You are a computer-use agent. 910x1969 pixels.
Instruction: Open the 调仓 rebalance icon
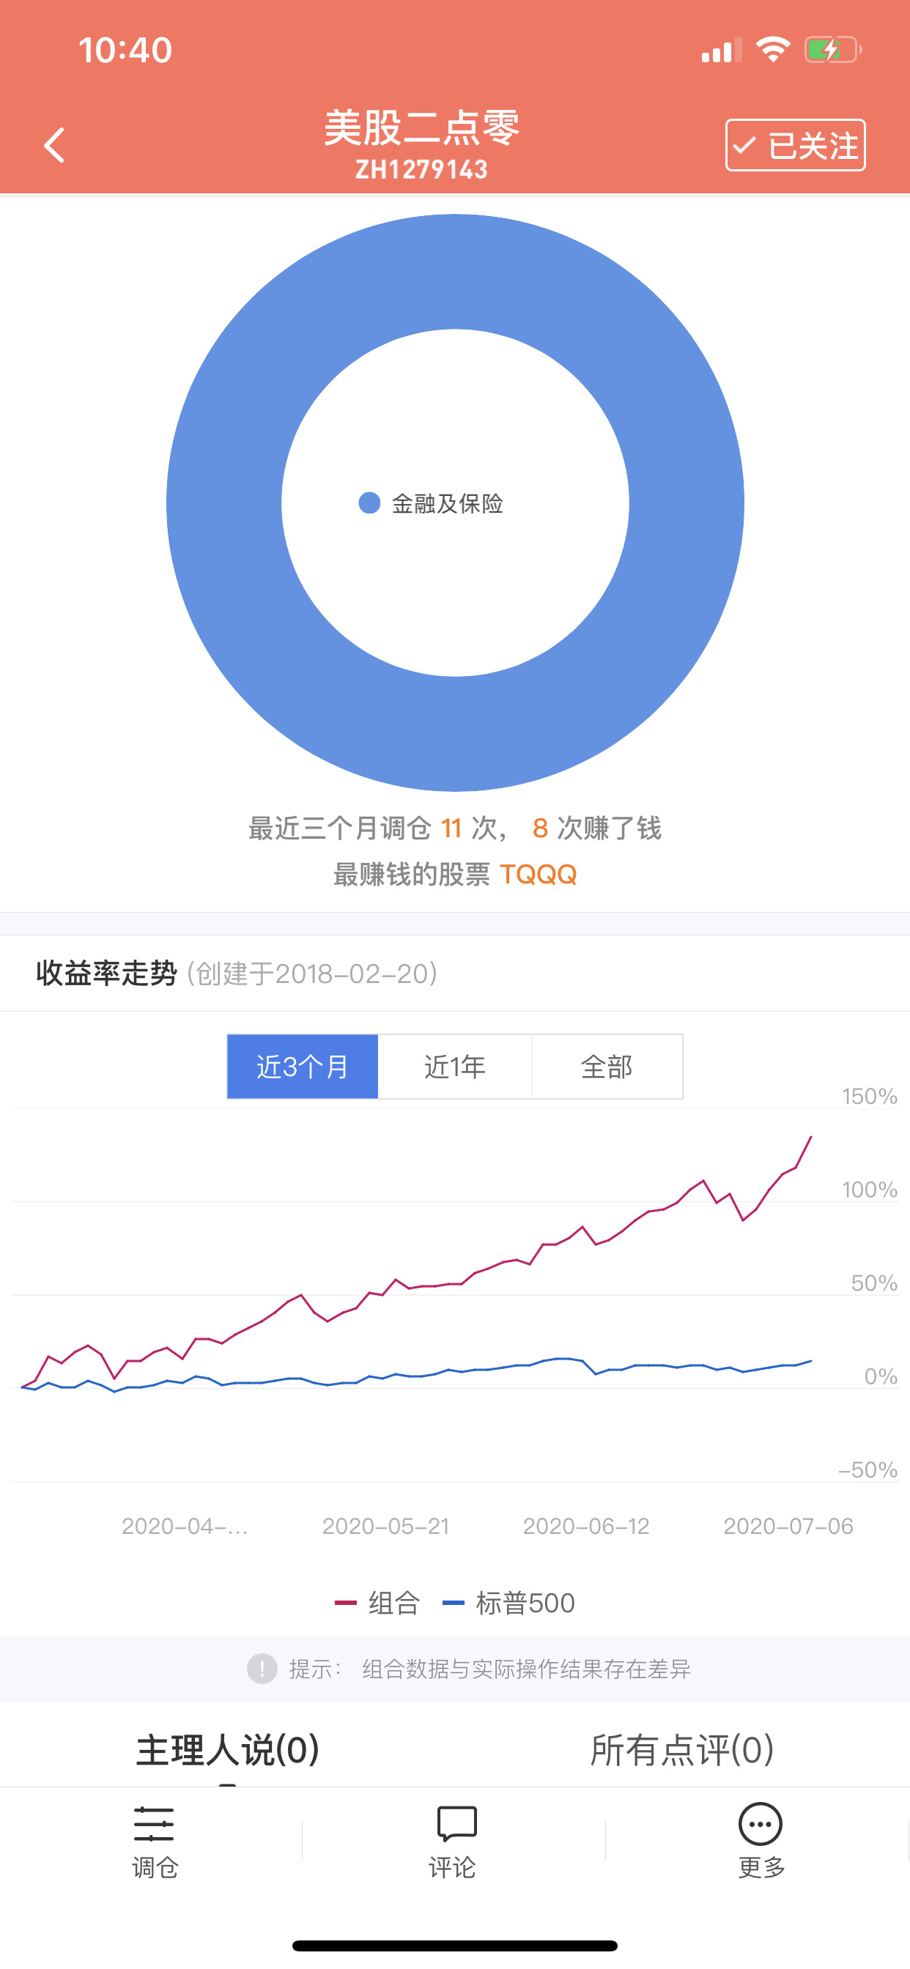tap(154, 1825)
